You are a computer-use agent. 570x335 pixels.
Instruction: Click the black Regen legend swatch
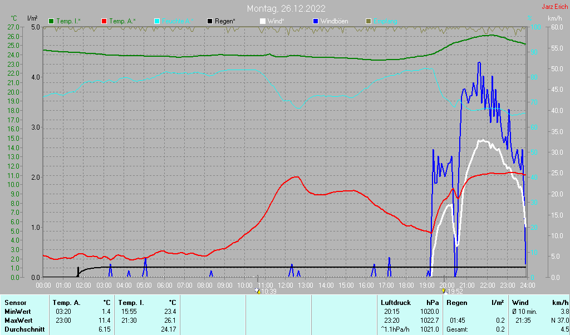pos(210,21)
